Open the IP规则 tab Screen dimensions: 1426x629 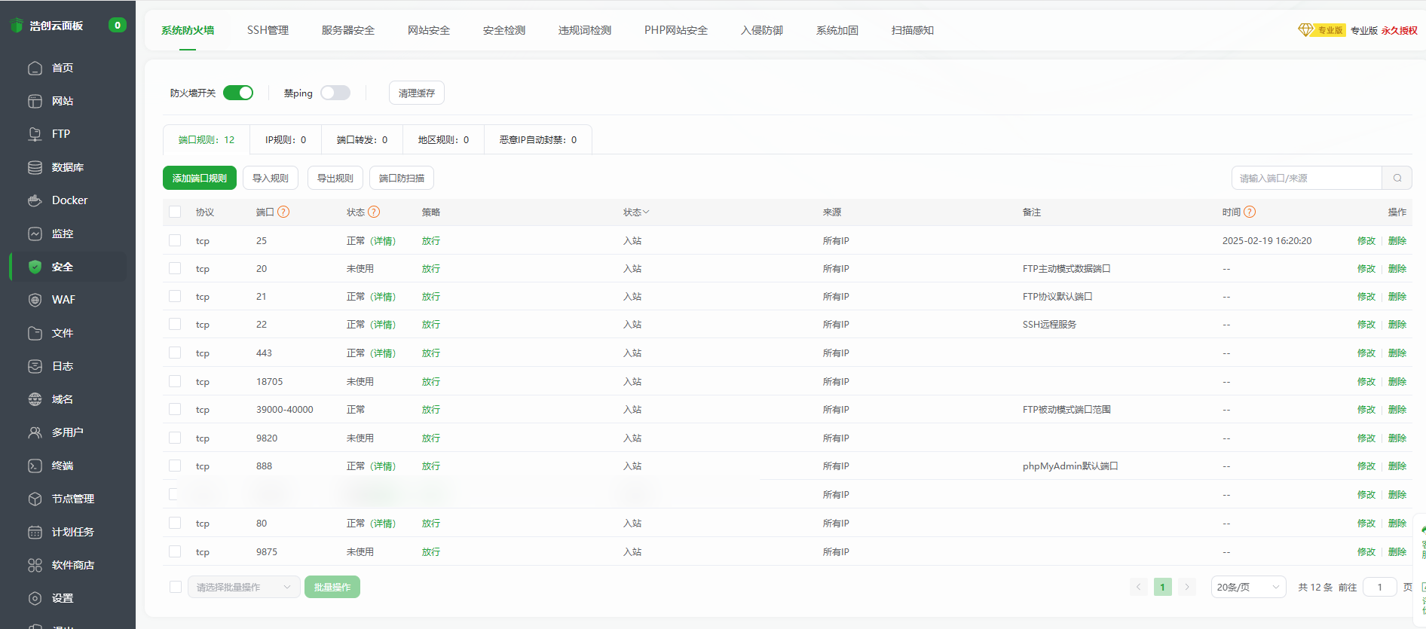(286, 140)
